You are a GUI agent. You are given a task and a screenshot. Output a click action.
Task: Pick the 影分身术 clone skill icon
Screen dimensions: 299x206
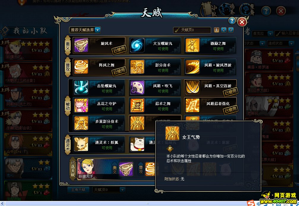pos(137,67)
